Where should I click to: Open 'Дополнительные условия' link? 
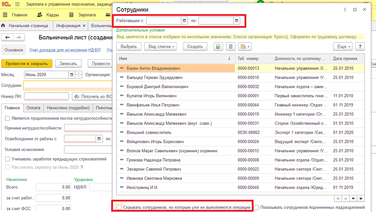pyautogui.click(x=141, y=30)
